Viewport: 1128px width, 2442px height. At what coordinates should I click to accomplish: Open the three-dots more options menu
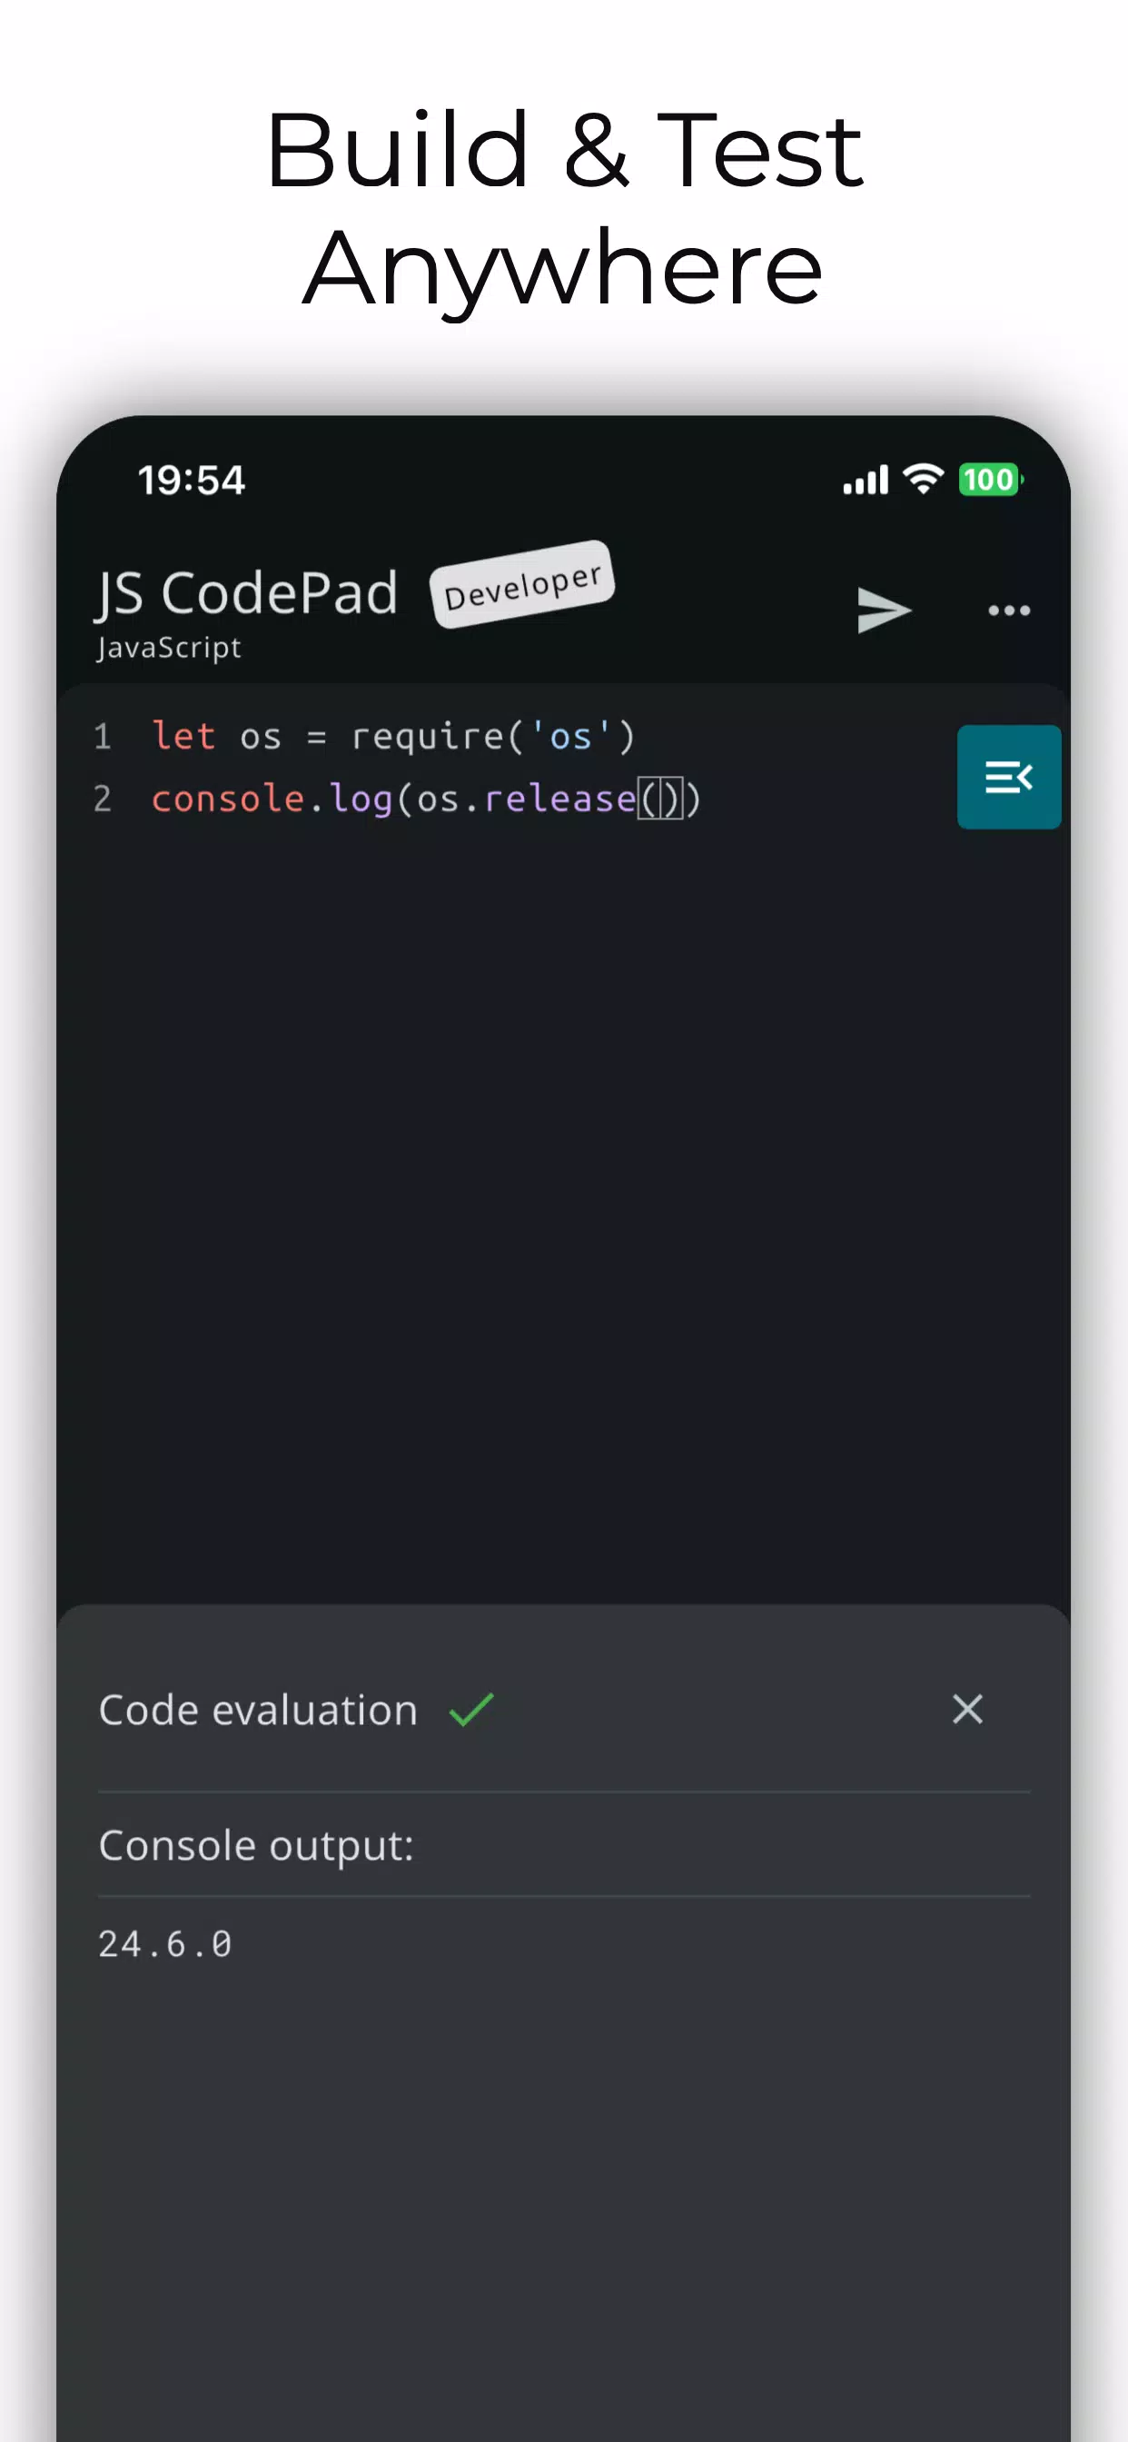(x=1008, y=610)
